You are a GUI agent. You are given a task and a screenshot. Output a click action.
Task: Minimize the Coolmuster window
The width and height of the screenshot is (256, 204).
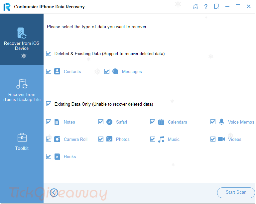(227, 7)
